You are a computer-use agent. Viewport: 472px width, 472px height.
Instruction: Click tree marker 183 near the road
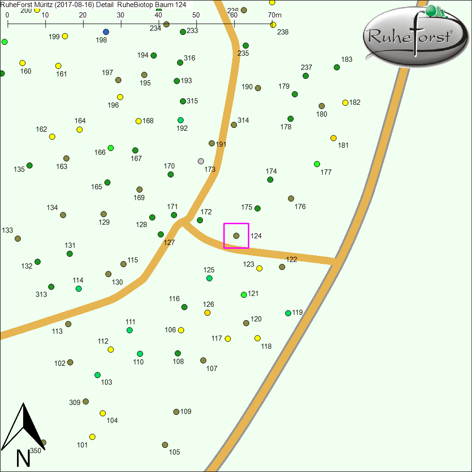point(337,67)
